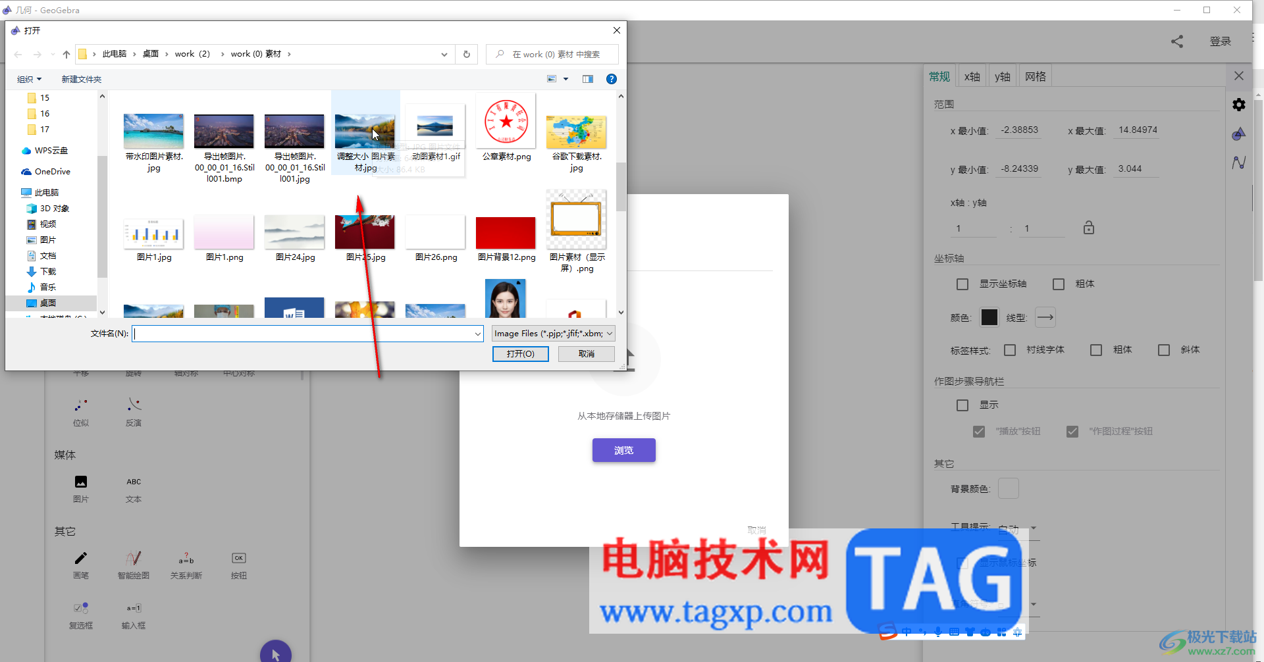Image resolution: width=1264 pixels, height=662 pixels.
Task: Expand the address path history dropdown
Action: [444, 54]
